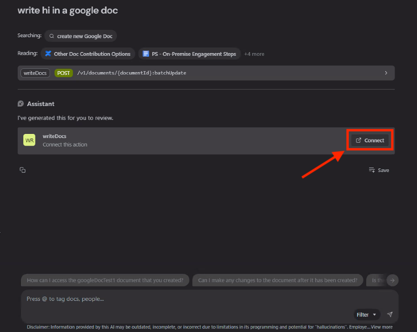417x332 pixels.
Task: Click the yellow WR avatar icon
Action: 29,140
